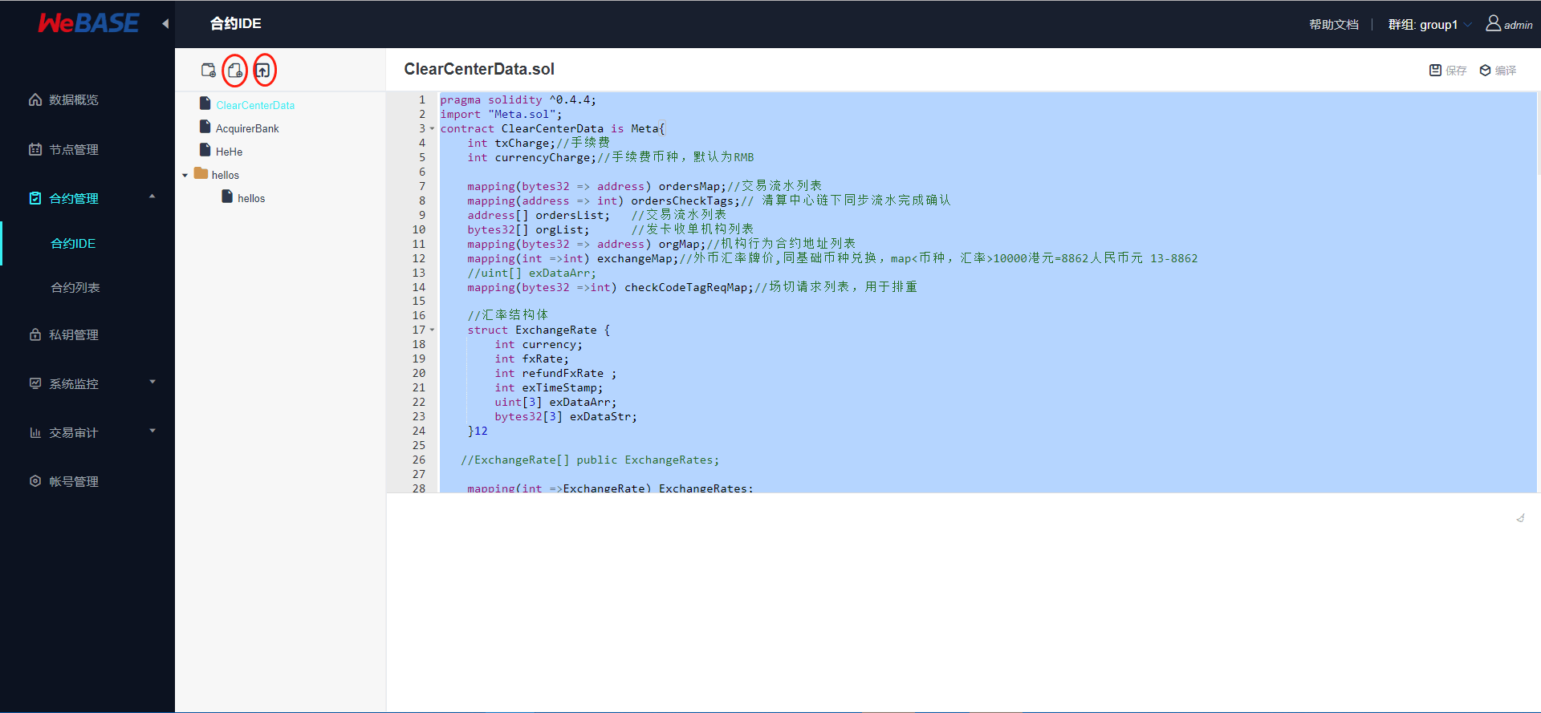Click the editor resize handle at bottom right
1541x713 pixels.
[x=1520, y=518]
